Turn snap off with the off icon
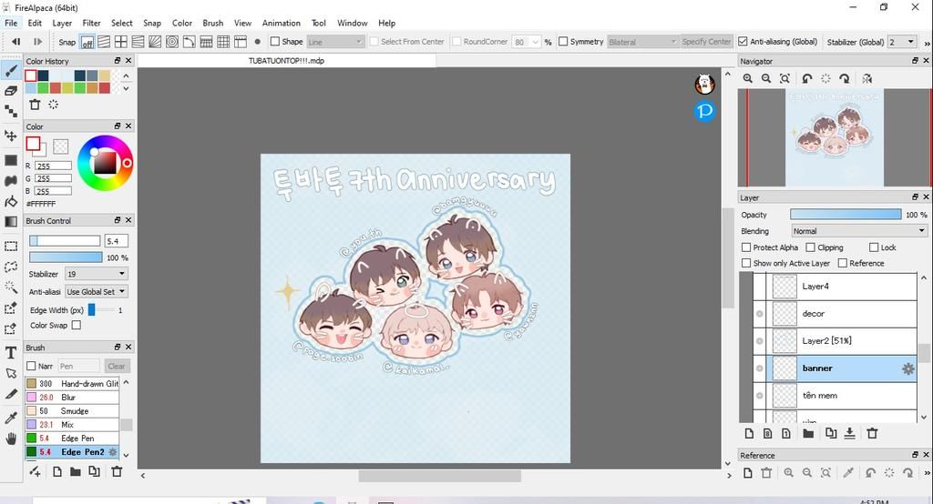Viewport: 933px width, 504px height. click(87, 42)
